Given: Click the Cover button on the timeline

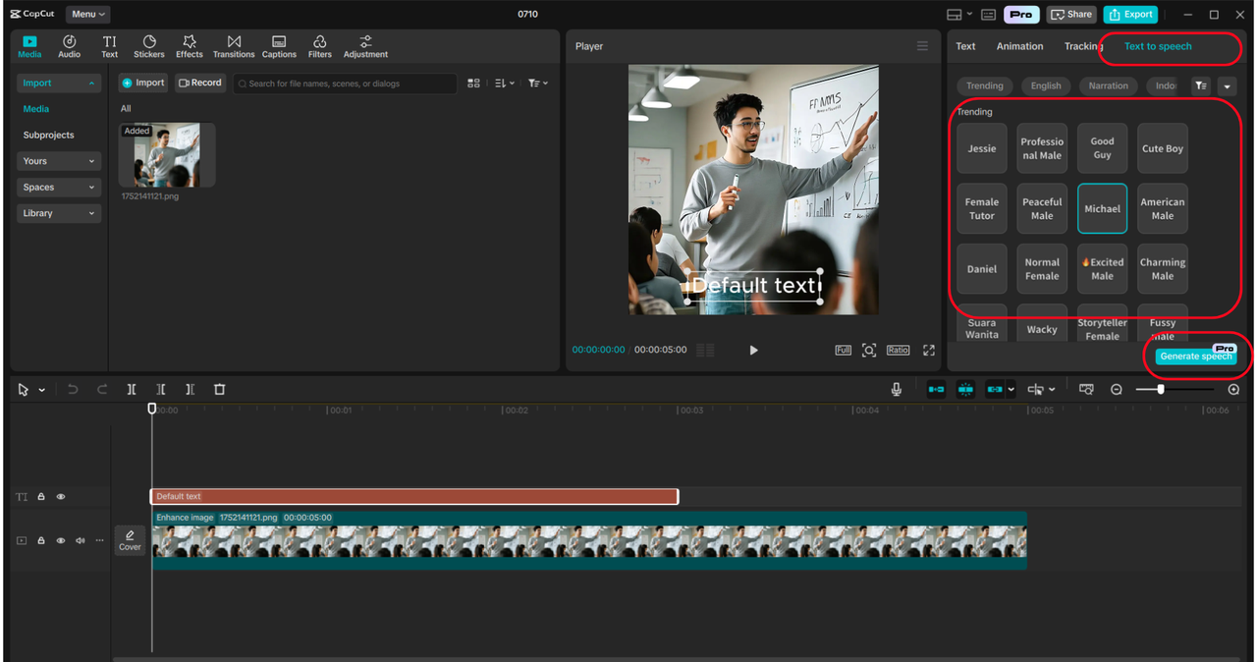Looking at the screenshot, I should pyautogui.click(x=130, y=540).
